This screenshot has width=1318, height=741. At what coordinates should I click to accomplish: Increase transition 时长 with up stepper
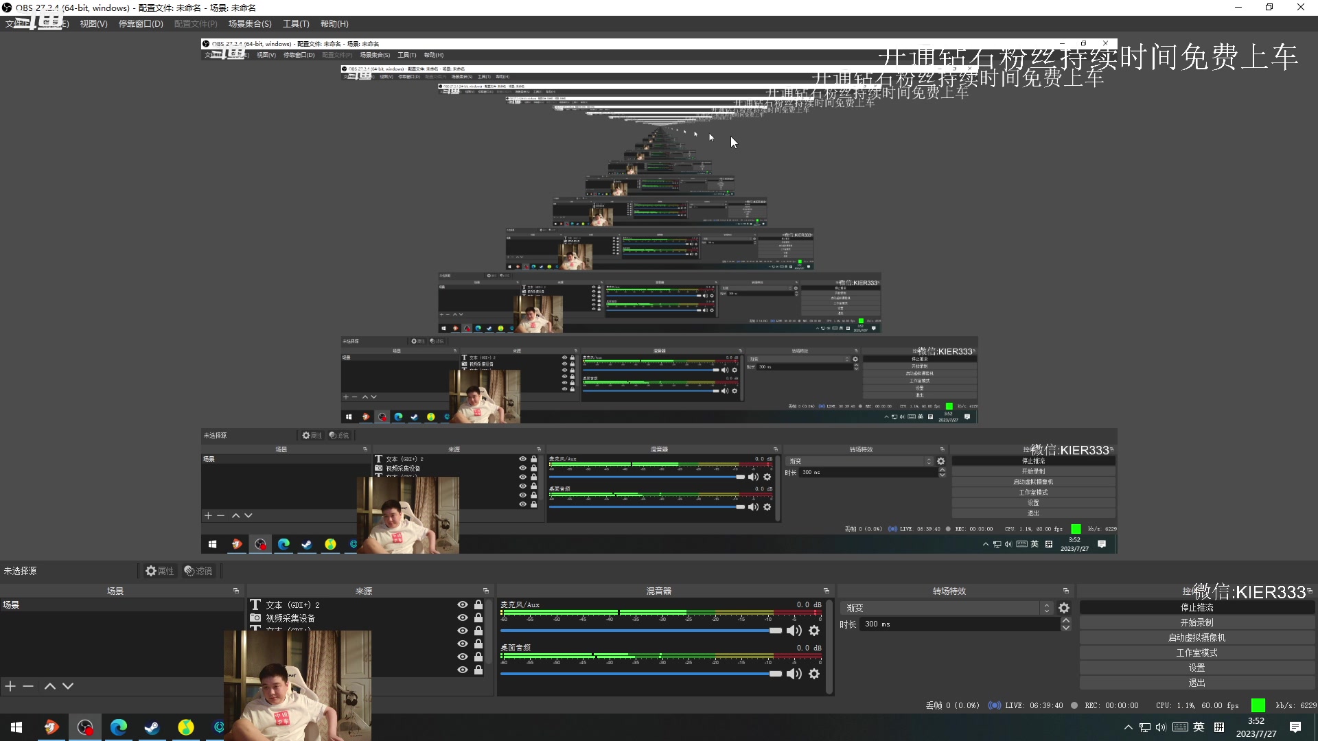1066,620
